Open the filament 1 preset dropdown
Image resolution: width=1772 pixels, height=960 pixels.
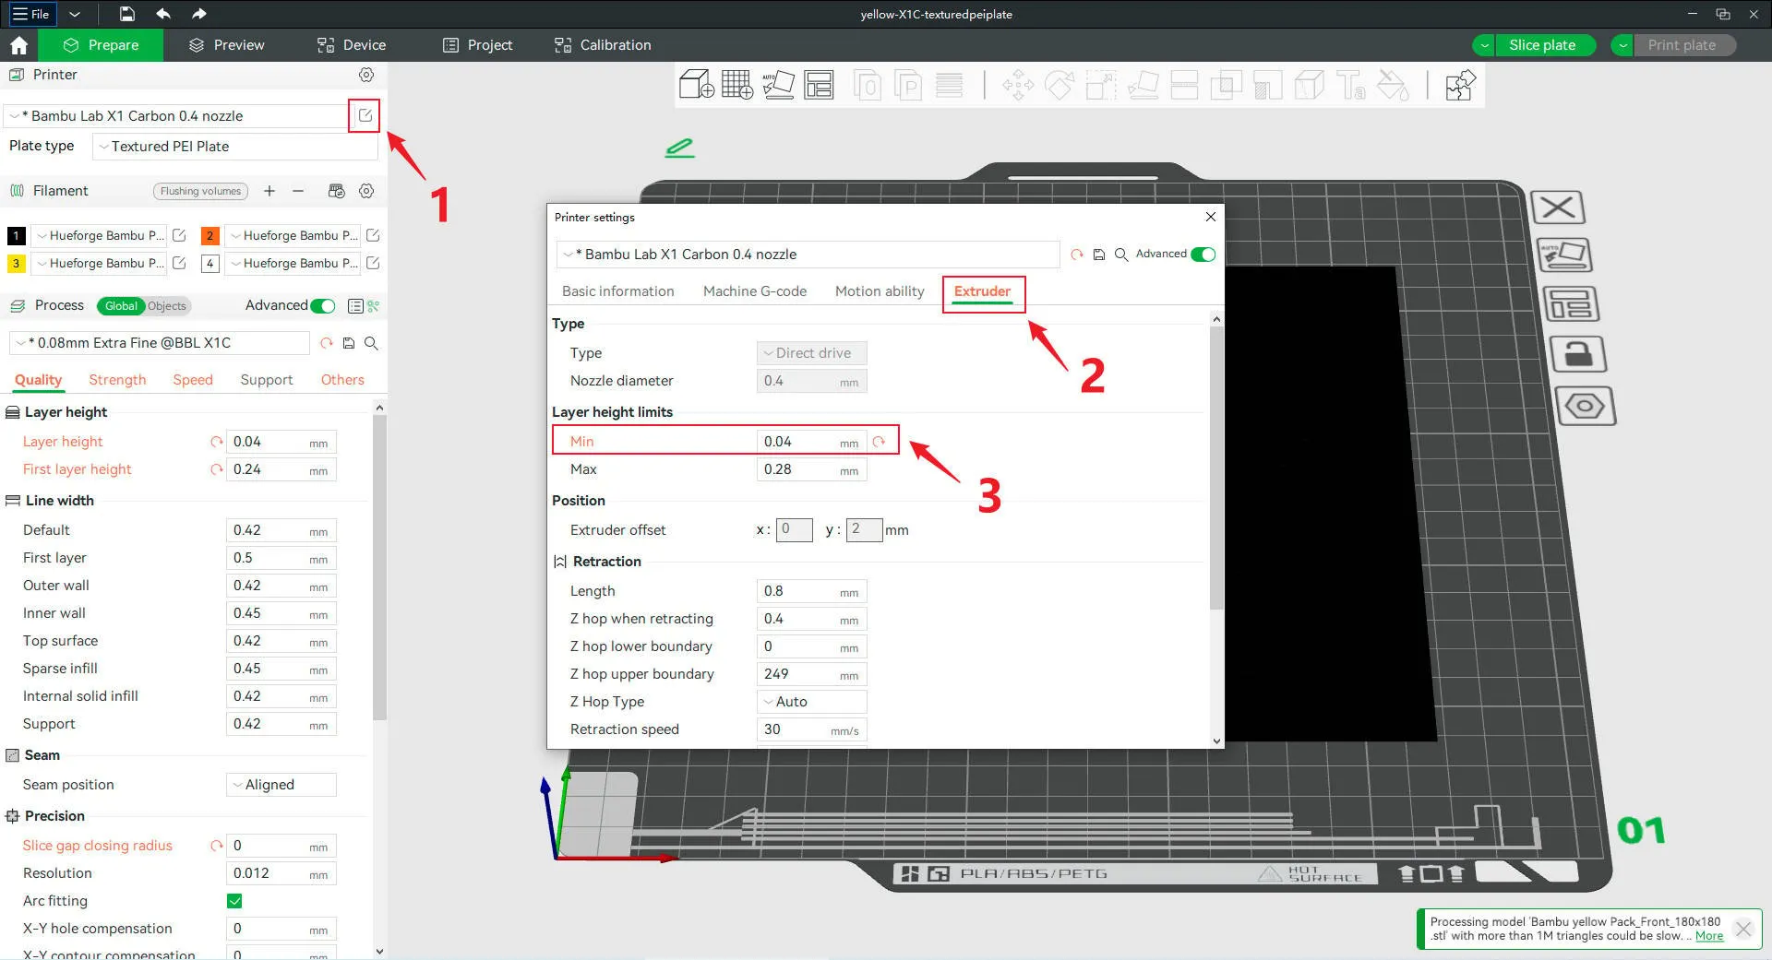(x=100, y=235)
